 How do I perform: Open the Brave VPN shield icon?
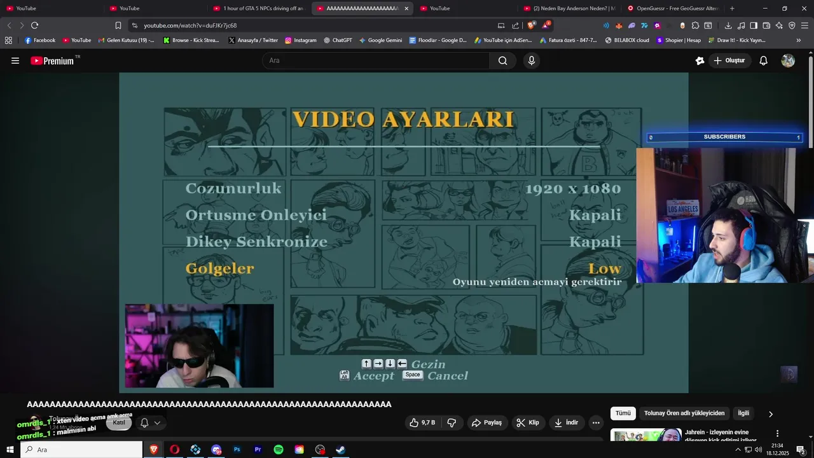coord(792,25)
